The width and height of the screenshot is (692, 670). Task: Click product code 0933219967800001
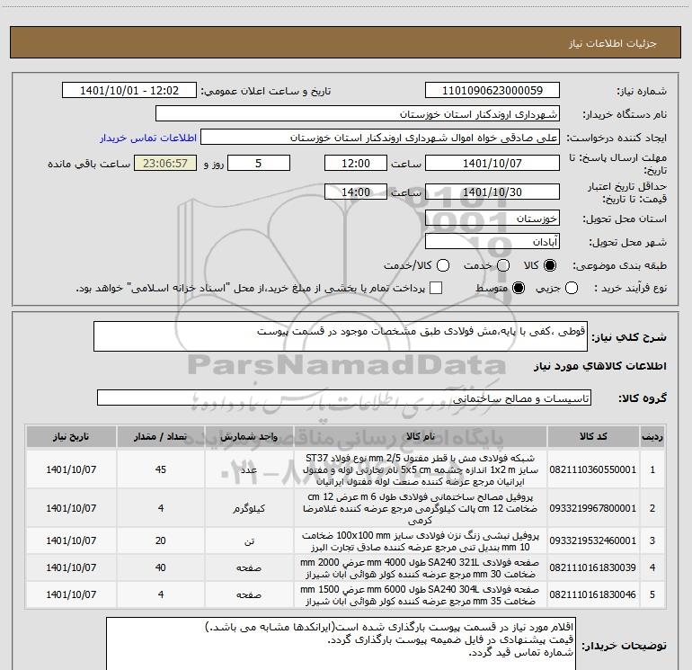(x=593, y=508)
